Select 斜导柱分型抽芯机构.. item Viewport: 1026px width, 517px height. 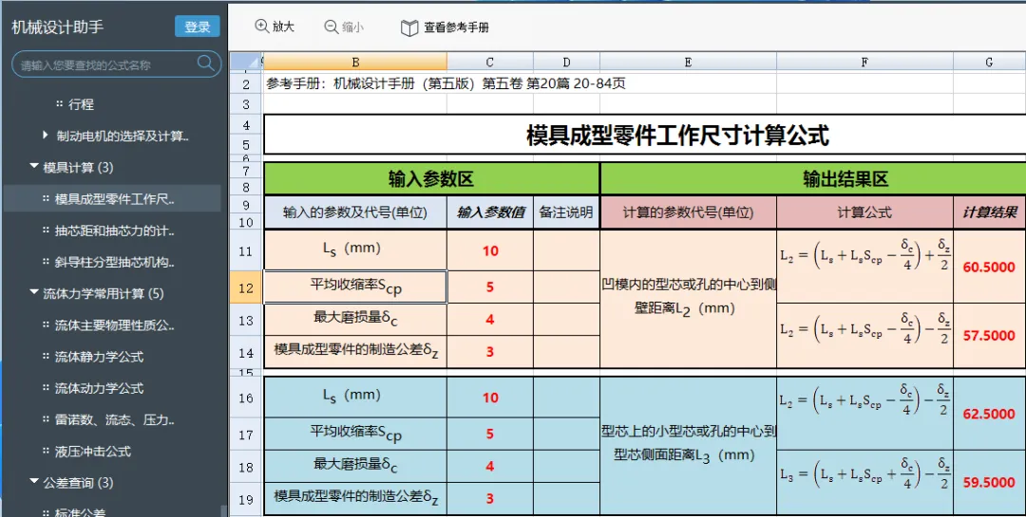point(115,262)
